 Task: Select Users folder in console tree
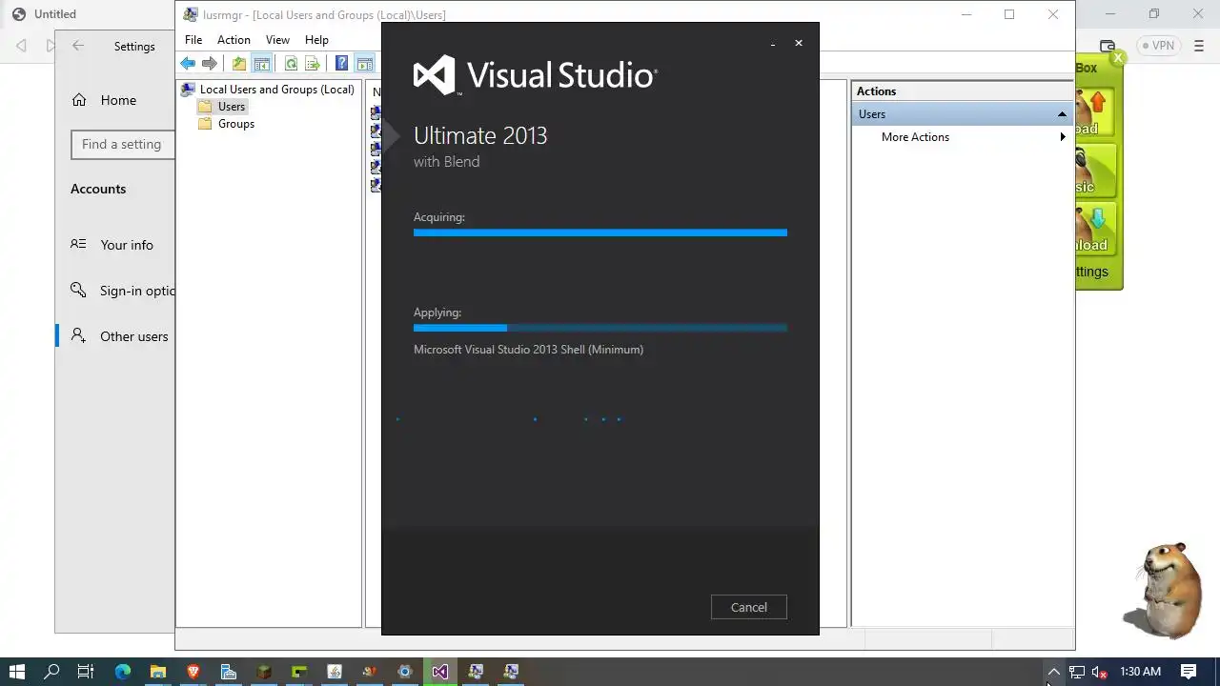(x=222, y=107)
